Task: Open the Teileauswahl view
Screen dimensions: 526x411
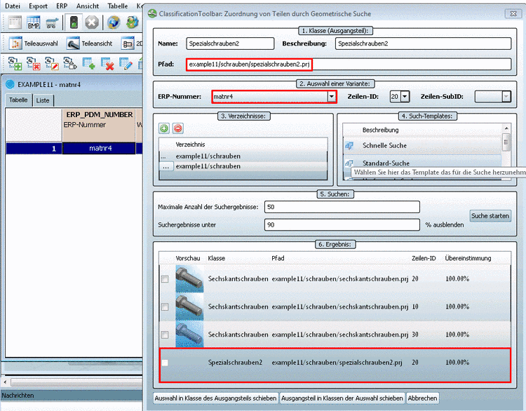Action: pos(34,43)
